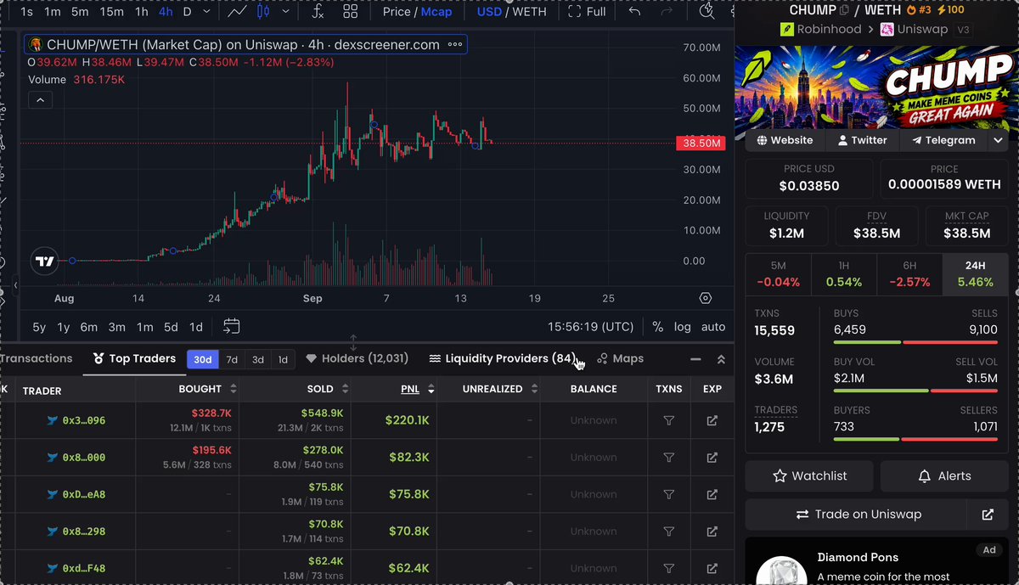Toggle the percent scale on the chart
Screen dimensions: 1019x585
[657, 326]
